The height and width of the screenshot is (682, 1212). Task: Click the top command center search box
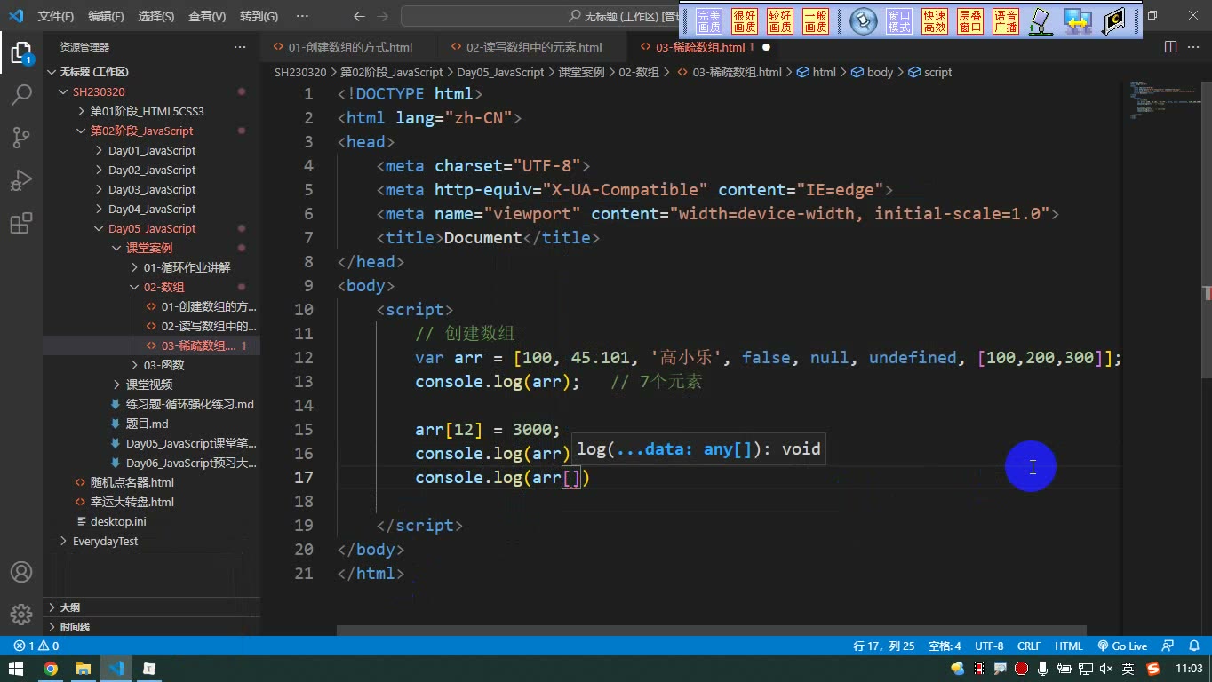click(540, 16)
